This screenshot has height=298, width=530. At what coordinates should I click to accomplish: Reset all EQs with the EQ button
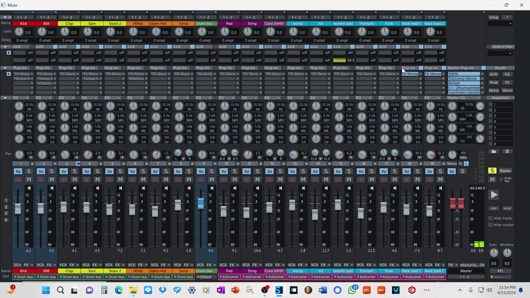pos(507,74)
